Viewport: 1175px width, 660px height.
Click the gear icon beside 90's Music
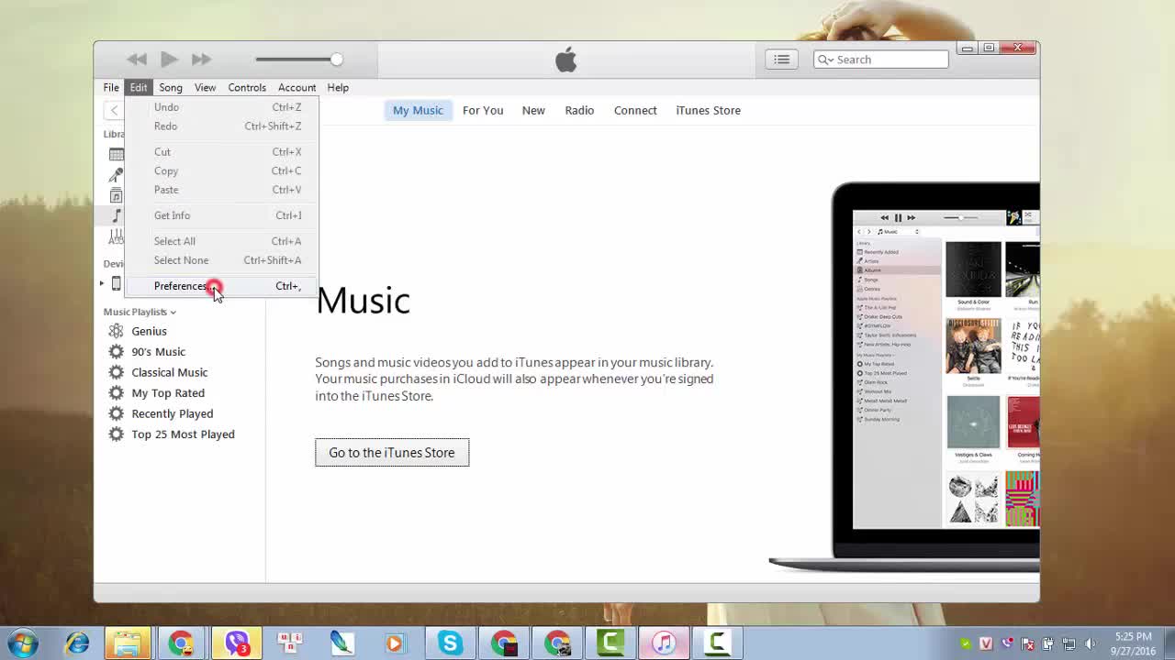116,352
